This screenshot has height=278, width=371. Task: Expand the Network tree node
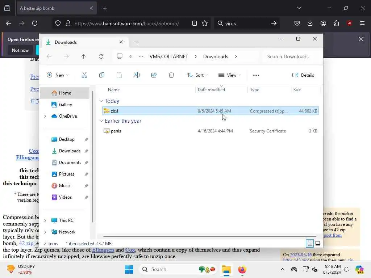pyautogui.click(x=45, y=232)
